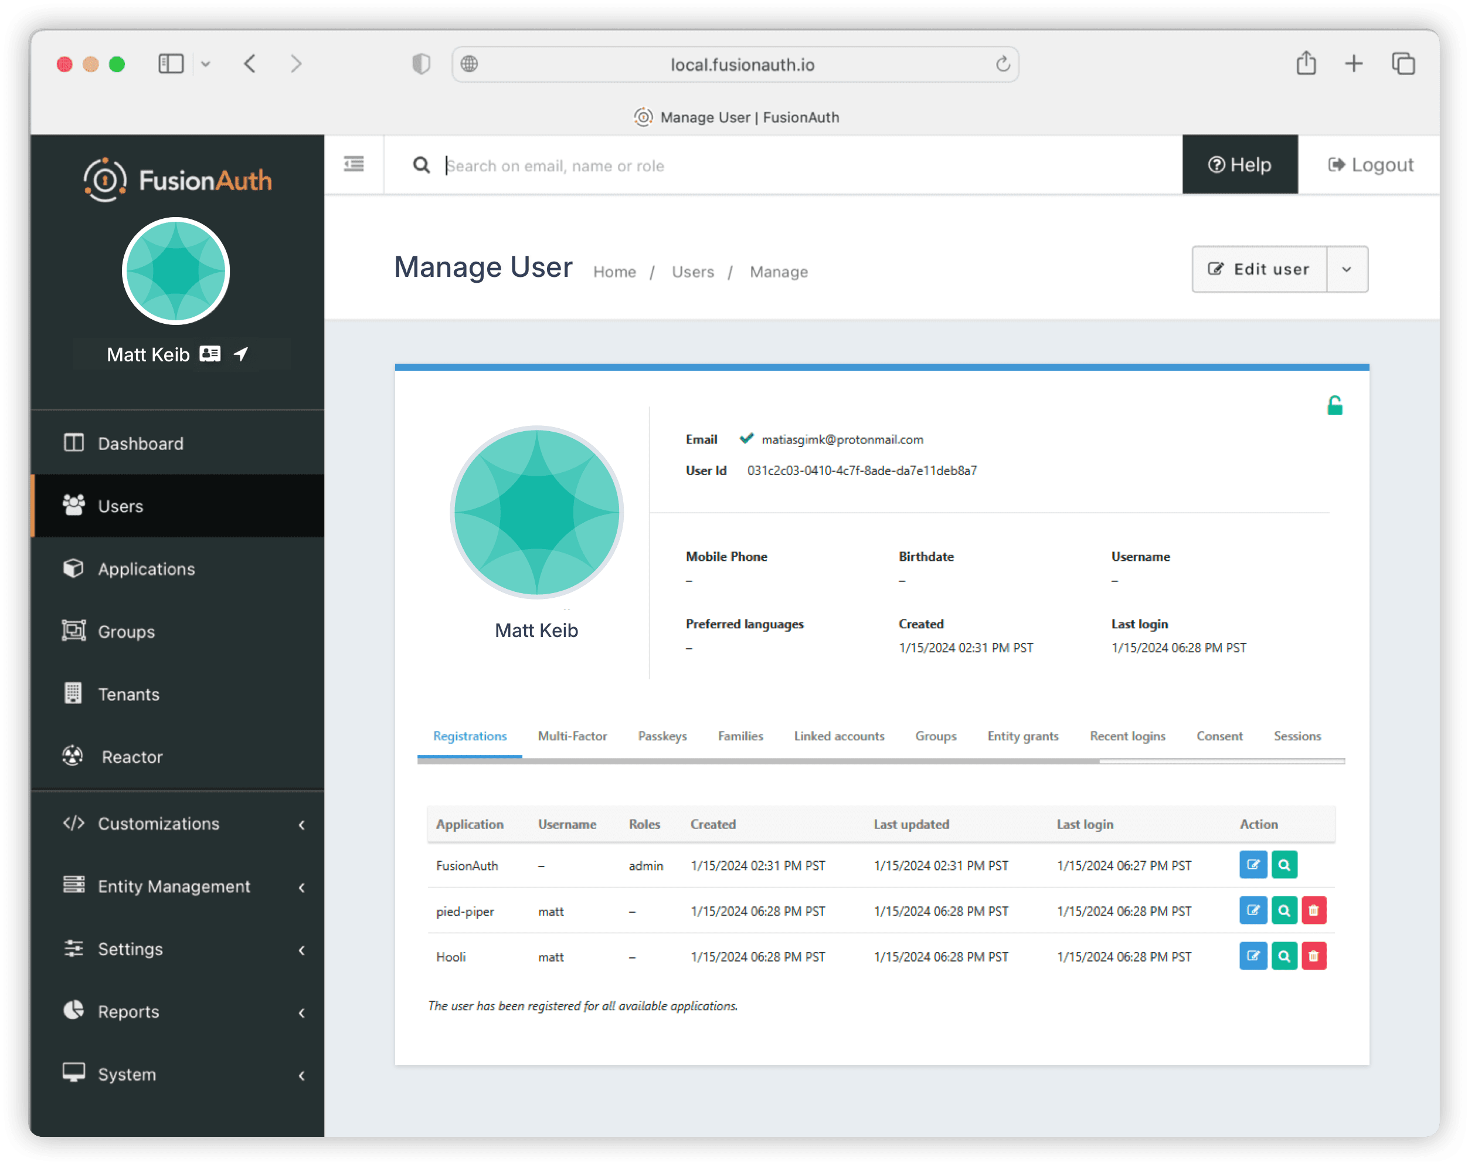Viewport: 1468px width, 1165px height.
Task: Go to Users breadcrumb link
Action: click(x=692, y=272)
